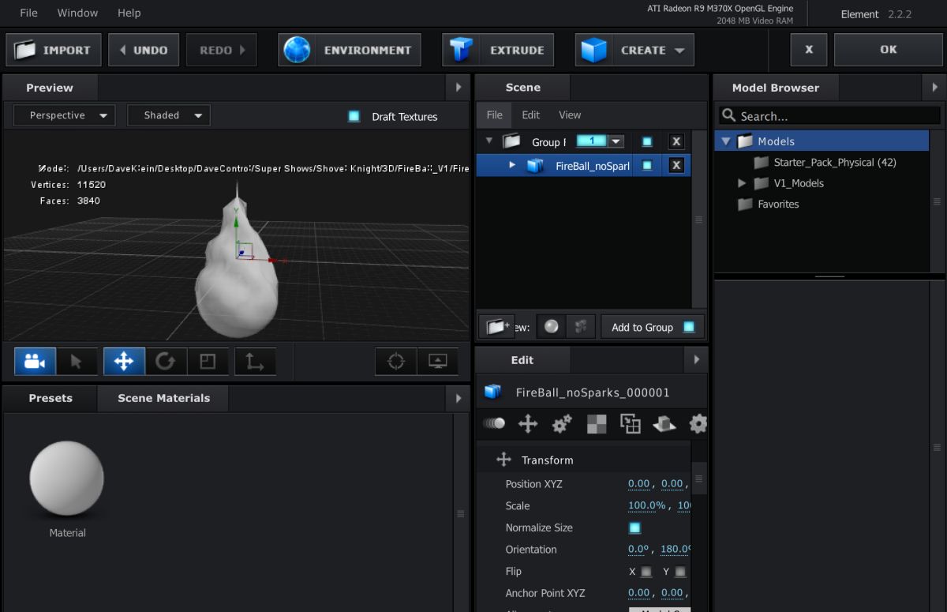
Task: Click the blue T Extrude icon
Action: 462,50
